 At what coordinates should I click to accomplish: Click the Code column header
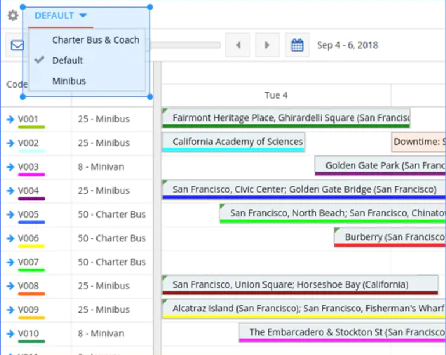(17, 84)
